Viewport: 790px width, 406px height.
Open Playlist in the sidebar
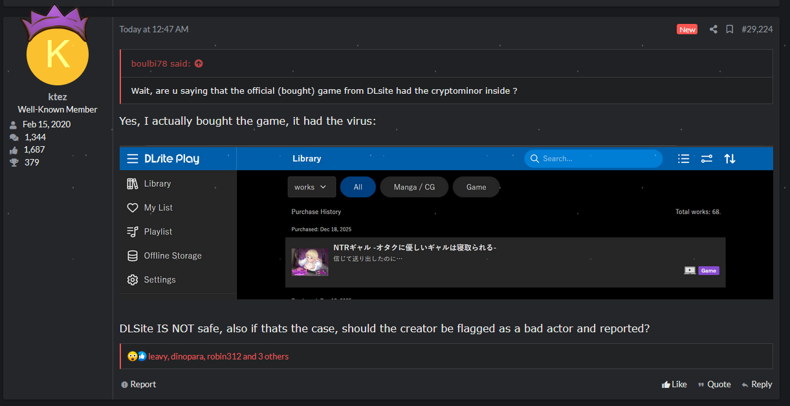(158, 231)
